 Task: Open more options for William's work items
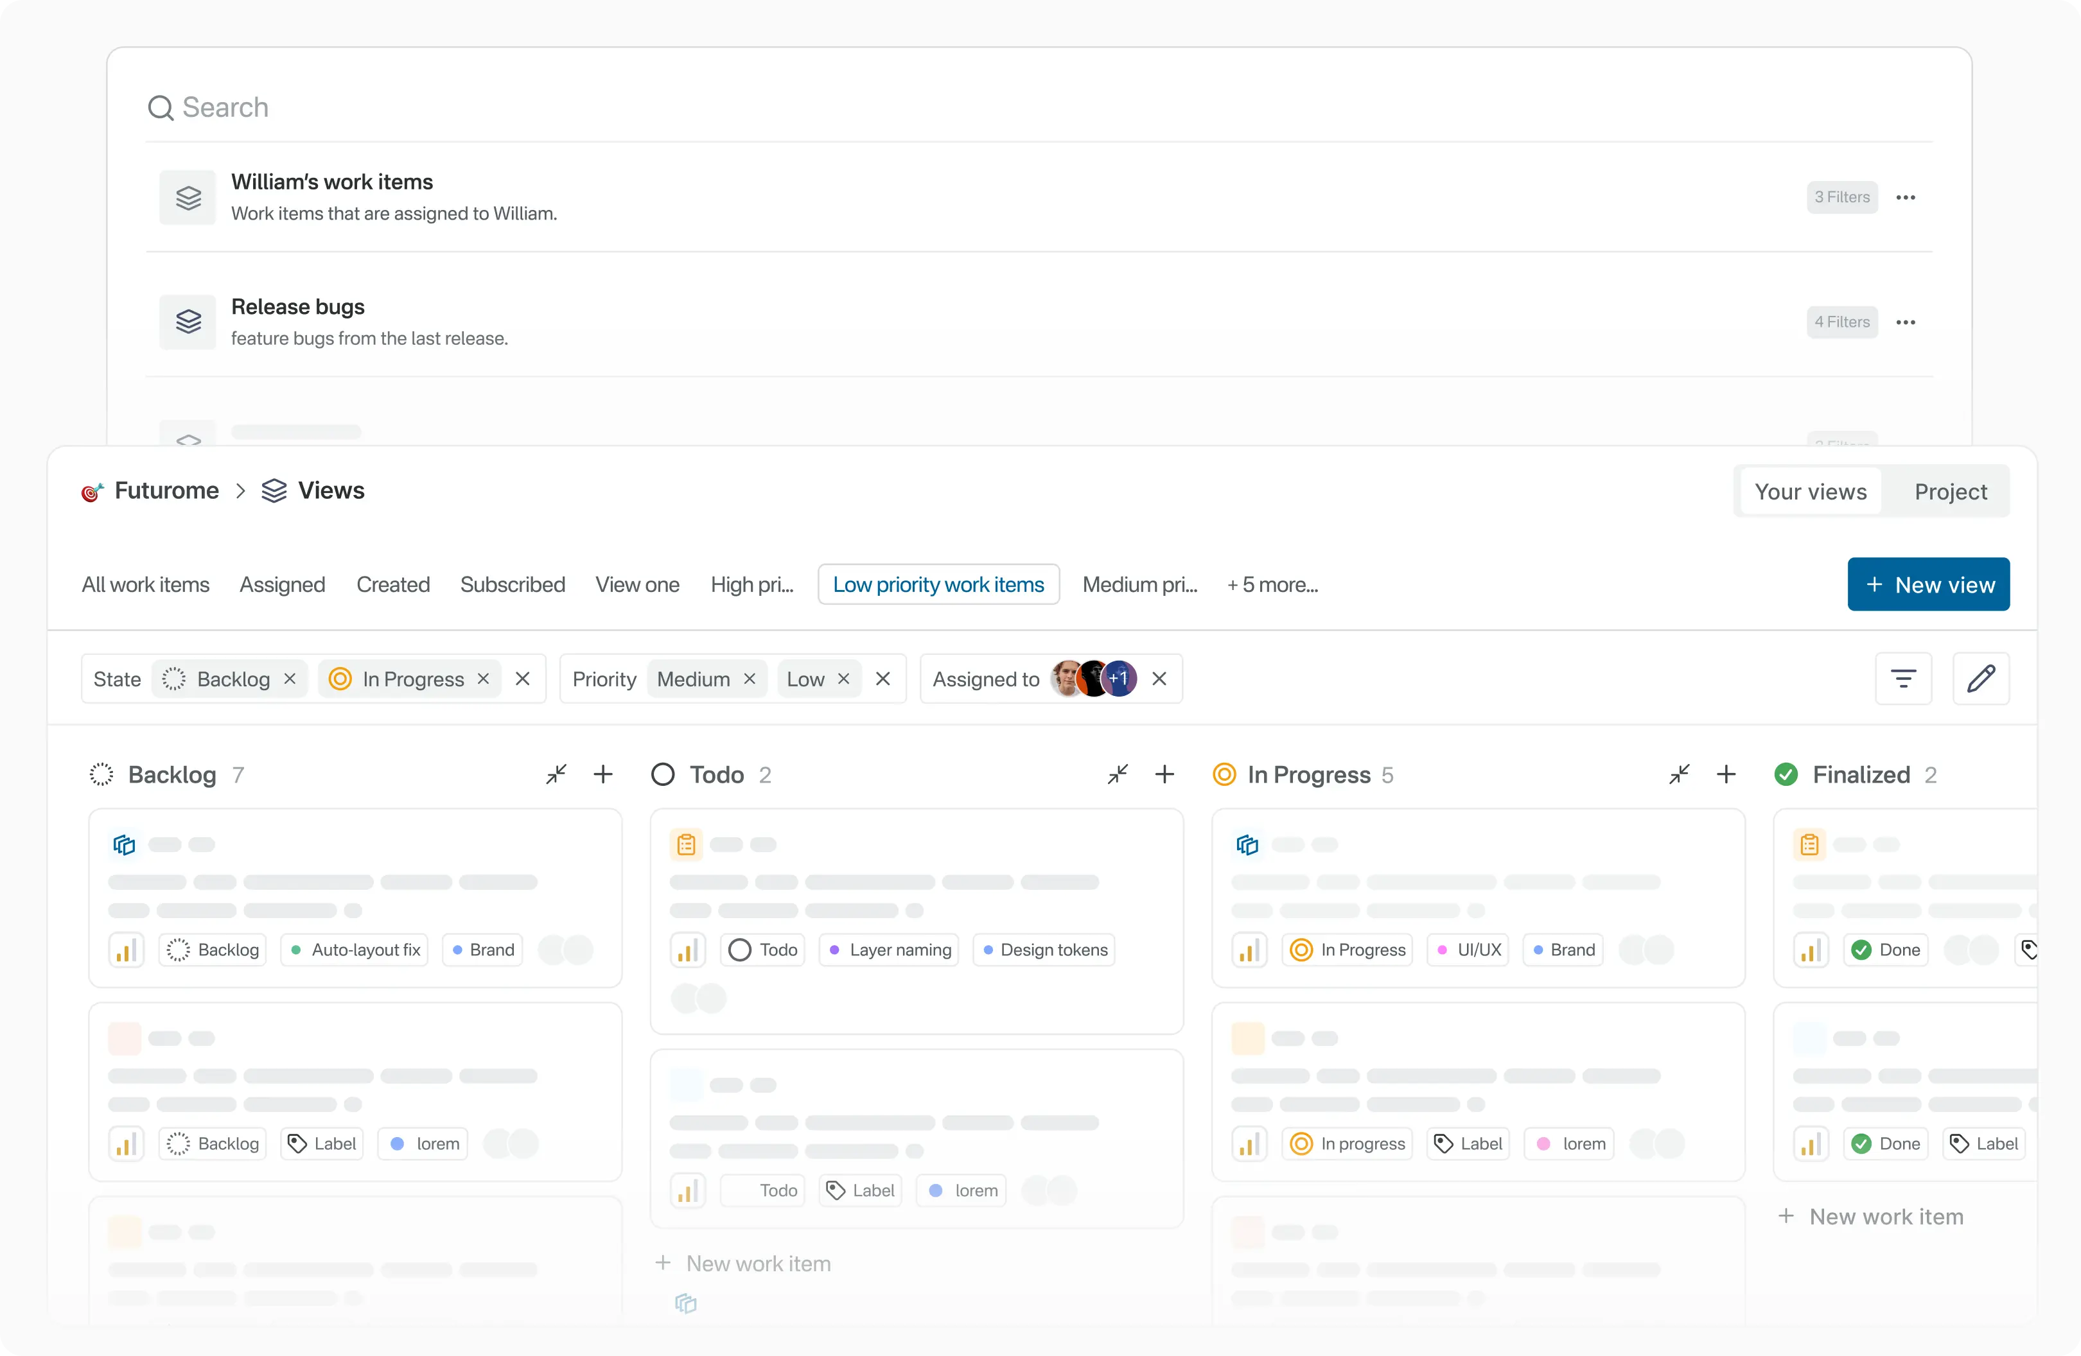coord(1905,198)
